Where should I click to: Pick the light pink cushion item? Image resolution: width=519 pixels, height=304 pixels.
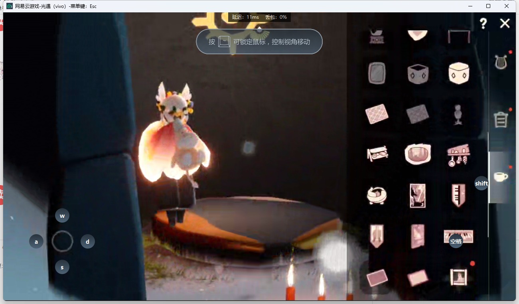coord(418,278)
